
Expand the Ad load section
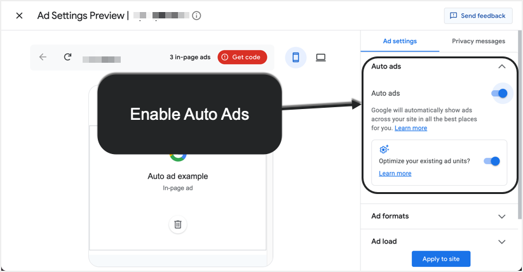[x=502, y=242]
